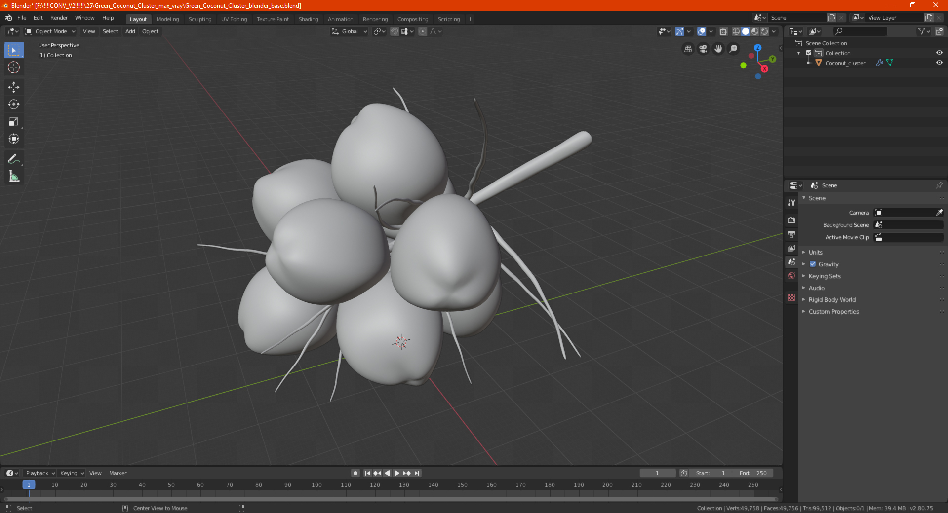The image size is (948, 513).
Task: Add new collection in outliner
Action: pyautogui.click(x=939, y=31)
